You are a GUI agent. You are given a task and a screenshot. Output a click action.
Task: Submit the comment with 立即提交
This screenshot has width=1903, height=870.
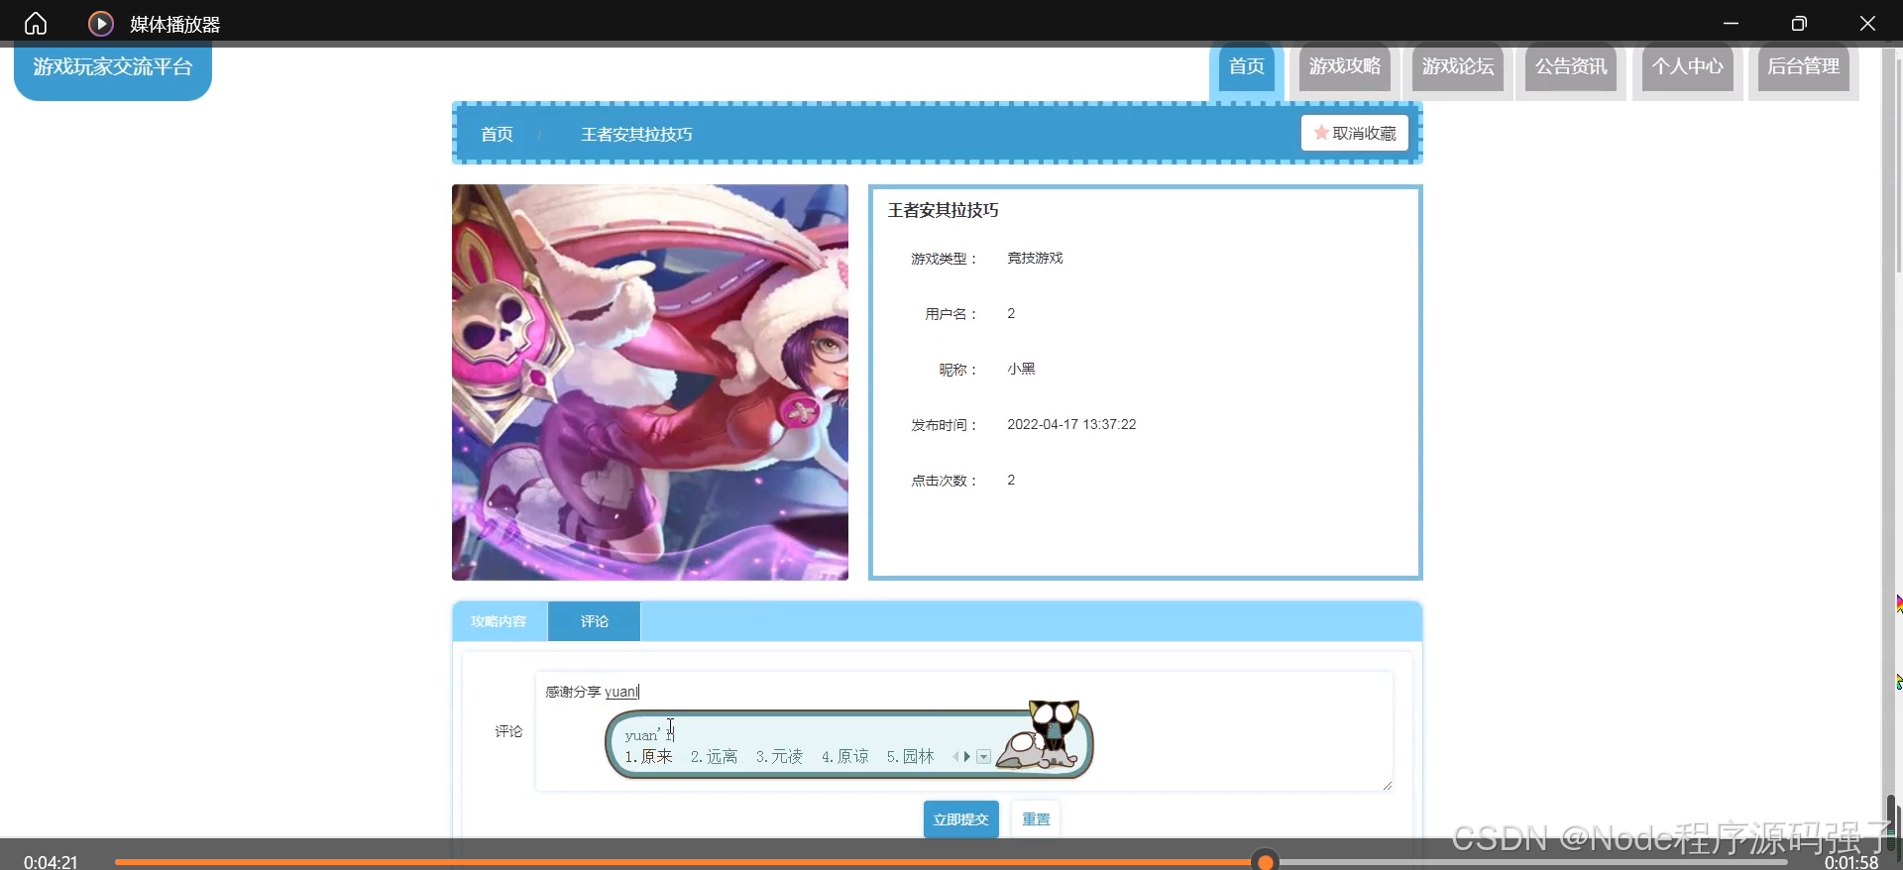click(961, 819)
